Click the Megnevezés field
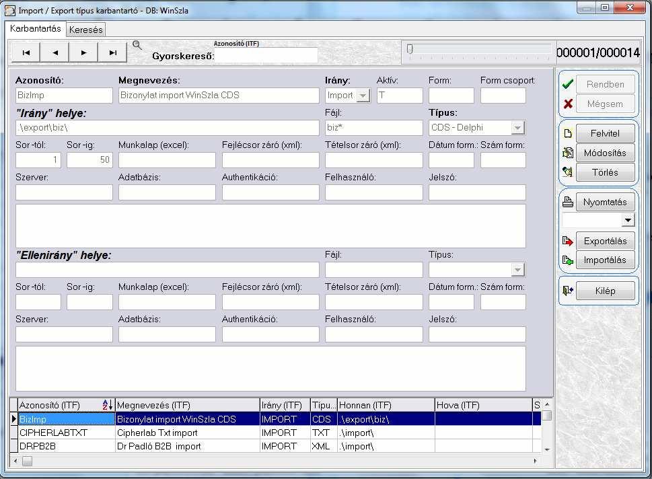 pos(219,96)
